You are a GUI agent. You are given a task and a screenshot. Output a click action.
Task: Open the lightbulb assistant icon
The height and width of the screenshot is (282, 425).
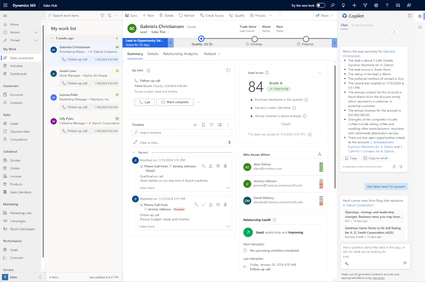click(344, 5)
